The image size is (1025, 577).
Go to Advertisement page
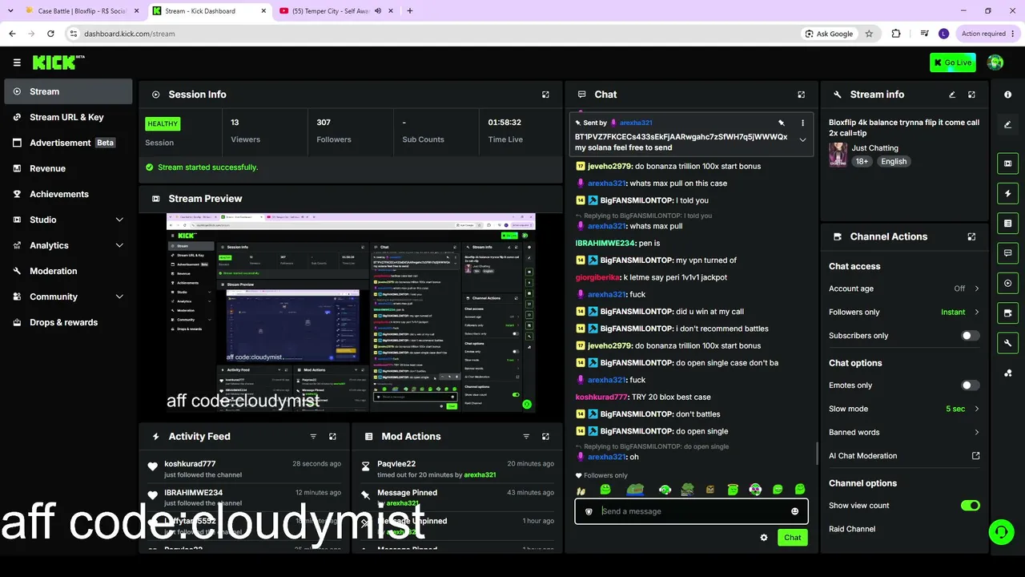click(x=68, y=143)
